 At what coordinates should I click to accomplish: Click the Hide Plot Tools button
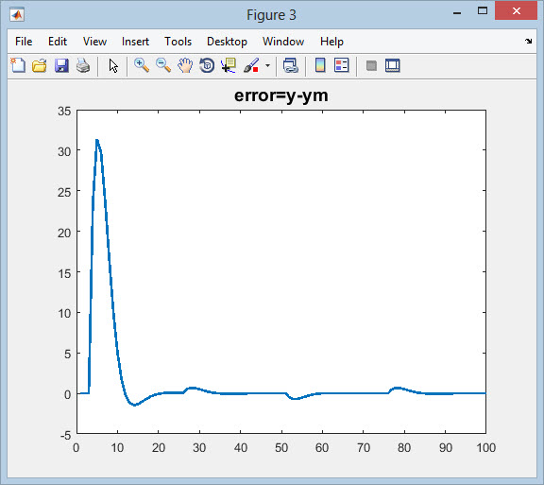(371, 65)
